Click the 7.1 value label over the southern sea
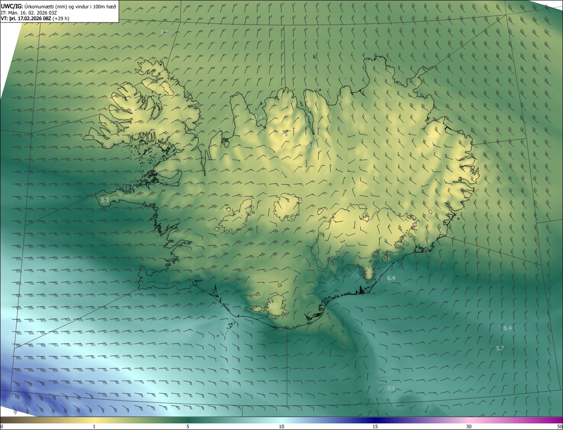 391,388
